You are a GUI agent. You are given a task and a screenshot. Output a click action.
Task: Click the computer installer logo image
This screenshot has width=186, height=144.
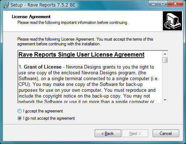[172, 21]
